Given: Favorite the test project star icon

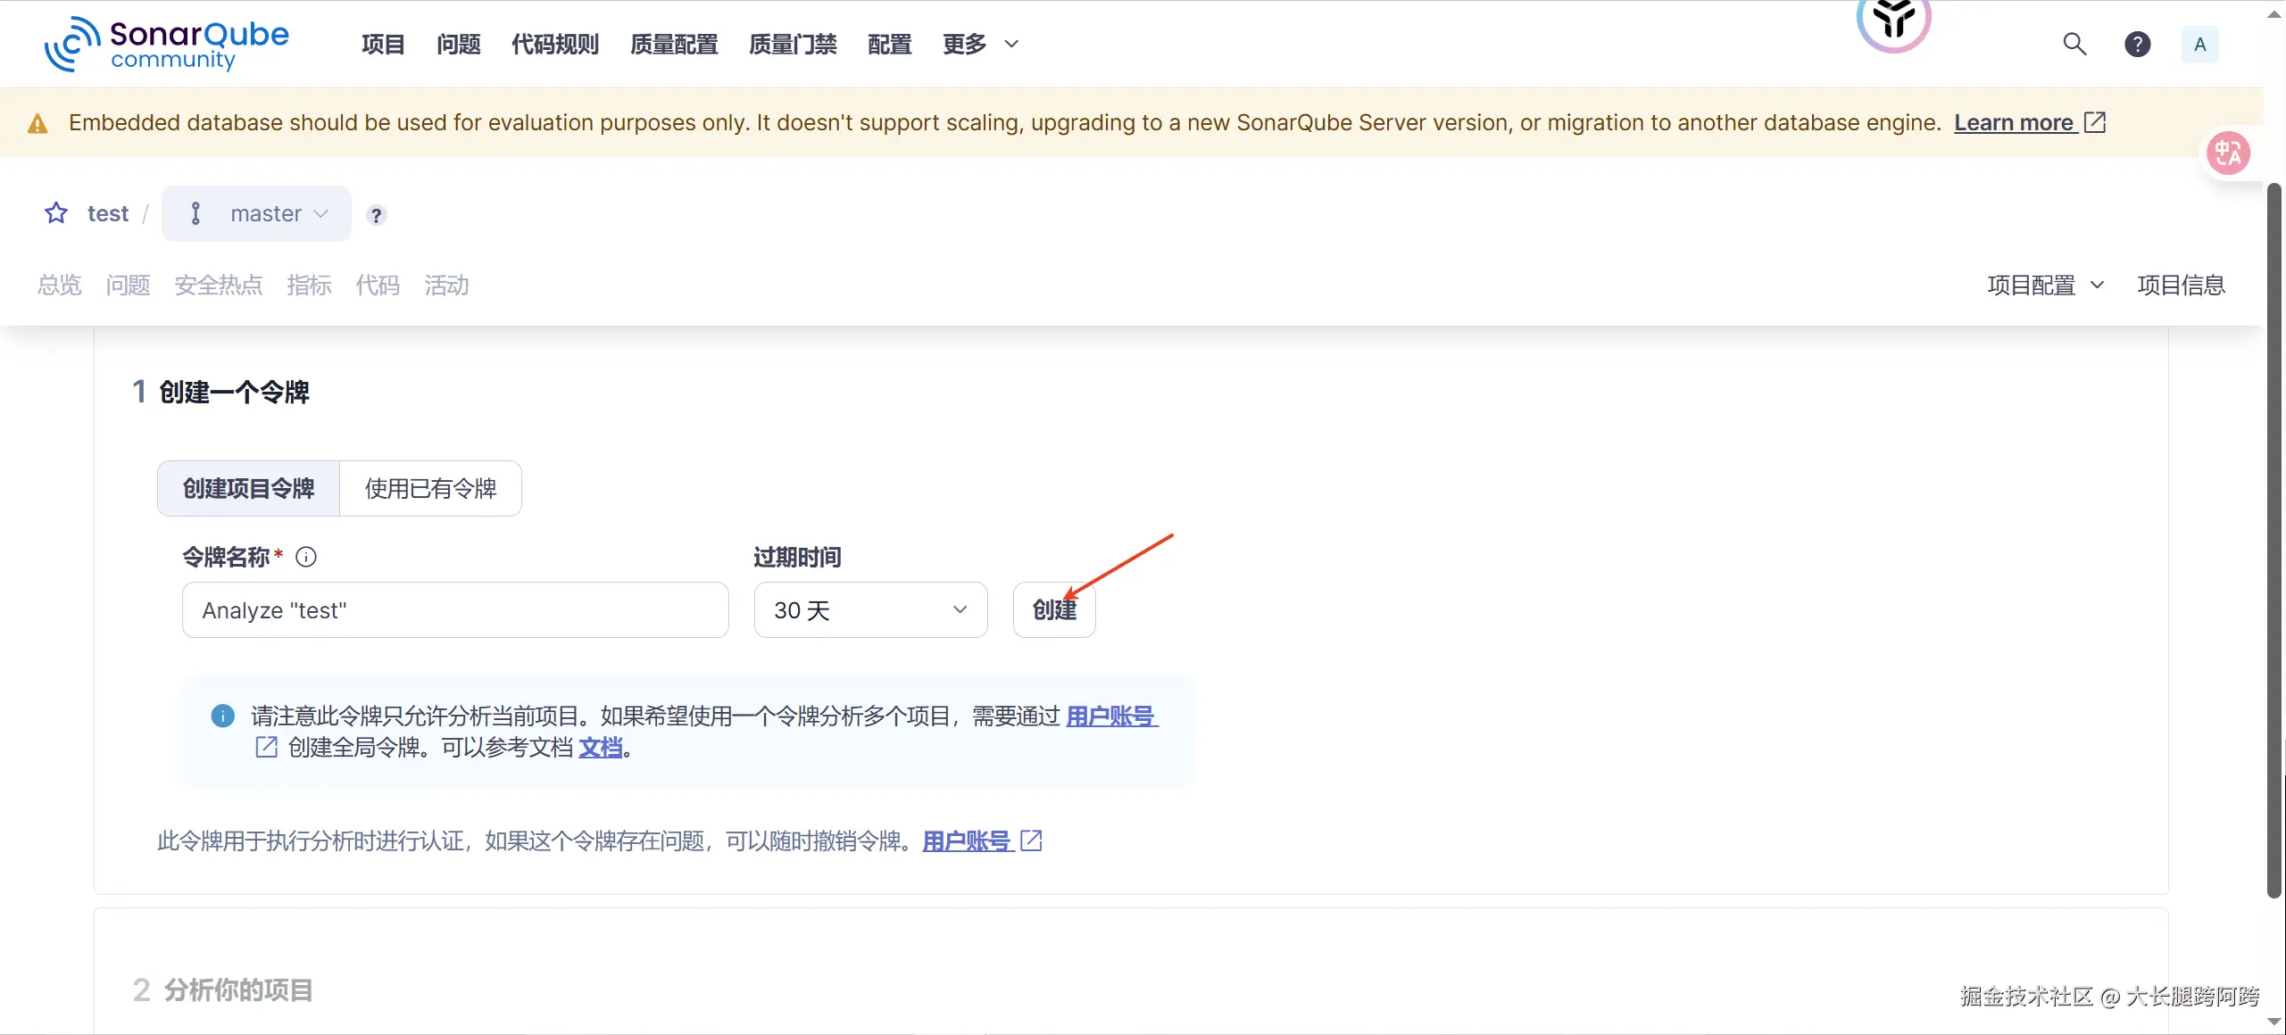Looking at the screenshot, I should tap(56, 213).
